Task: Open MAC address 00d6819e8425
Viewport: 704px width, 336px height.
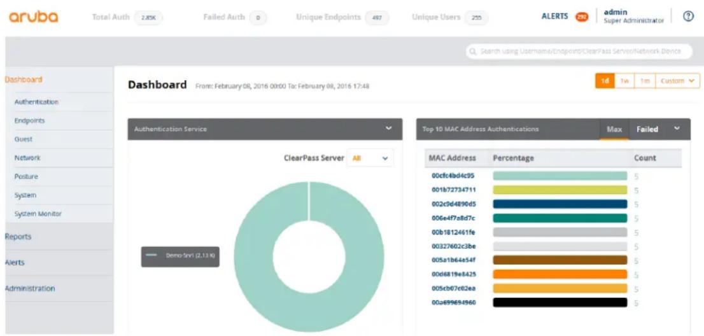Action: tap(453, 274)
